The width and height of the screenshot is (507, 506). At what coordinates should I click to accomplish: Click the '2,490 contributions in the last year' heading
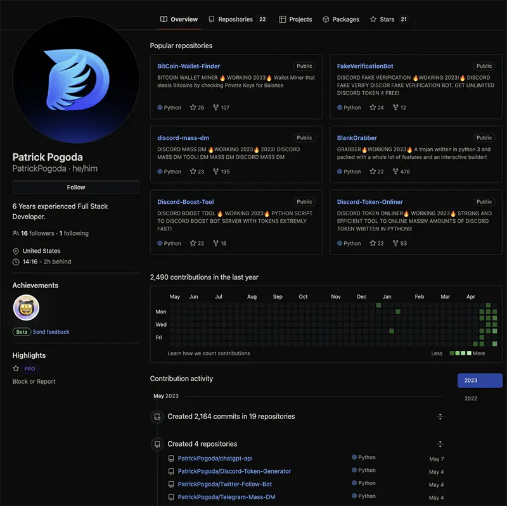204,277
